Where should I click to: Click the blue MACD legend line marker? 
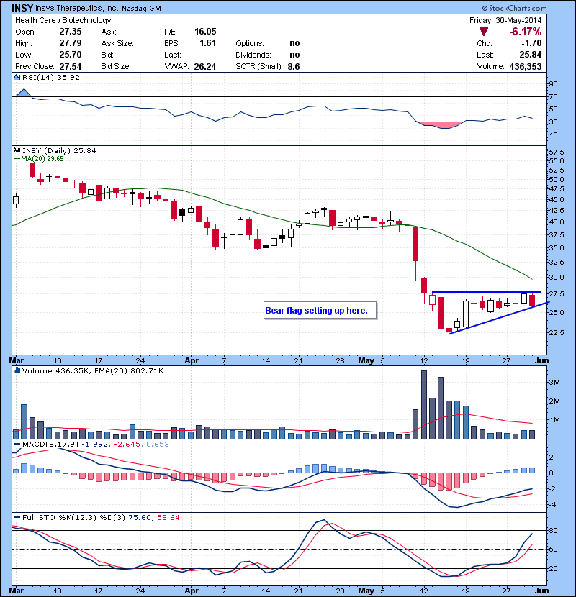[x=17, y=445]
